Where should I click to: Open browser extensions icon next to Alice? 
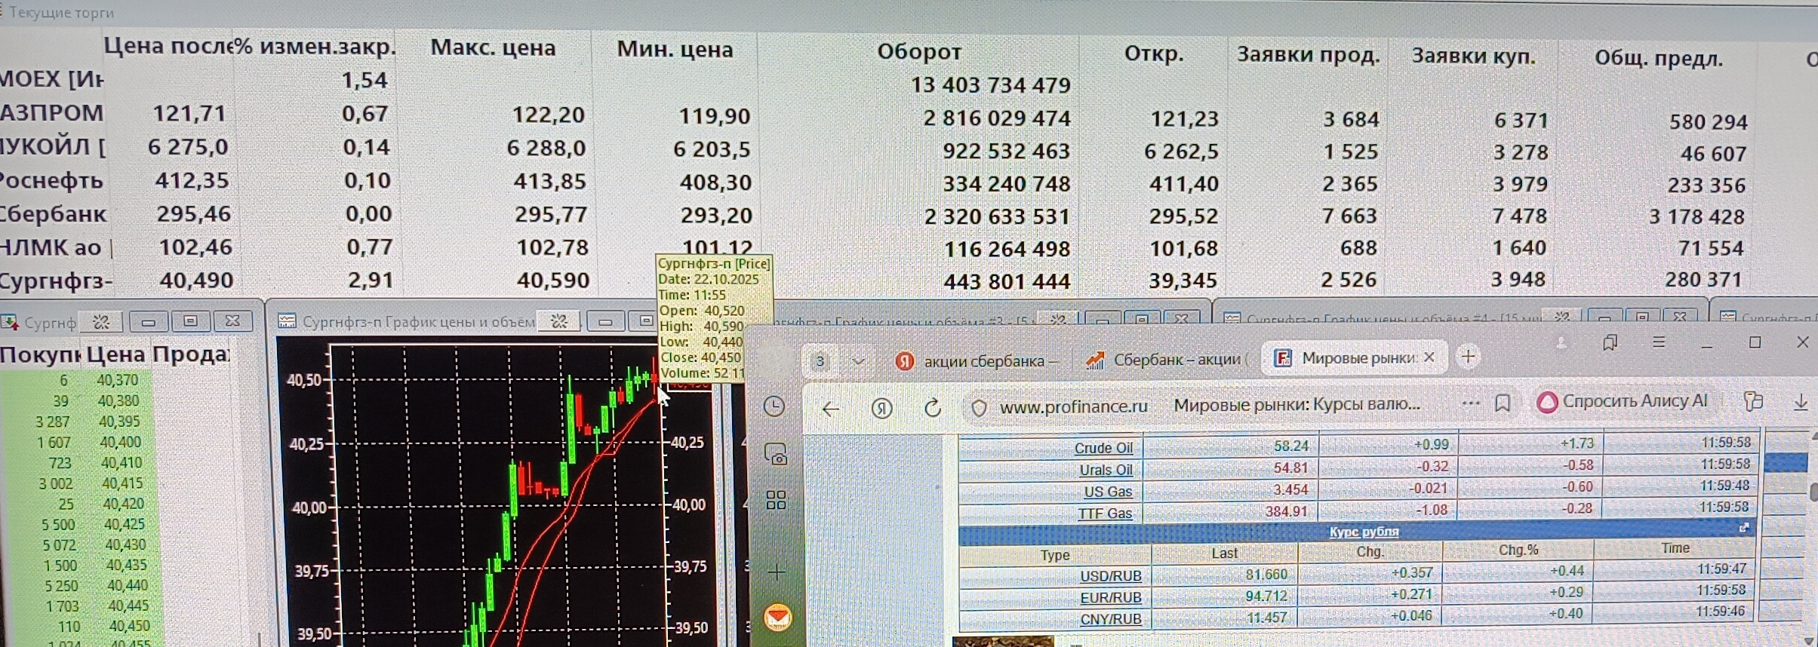coord(1753,401)
